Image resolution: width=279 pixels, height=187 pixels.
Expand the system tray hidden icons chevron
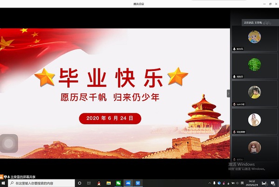click(210, 183)
